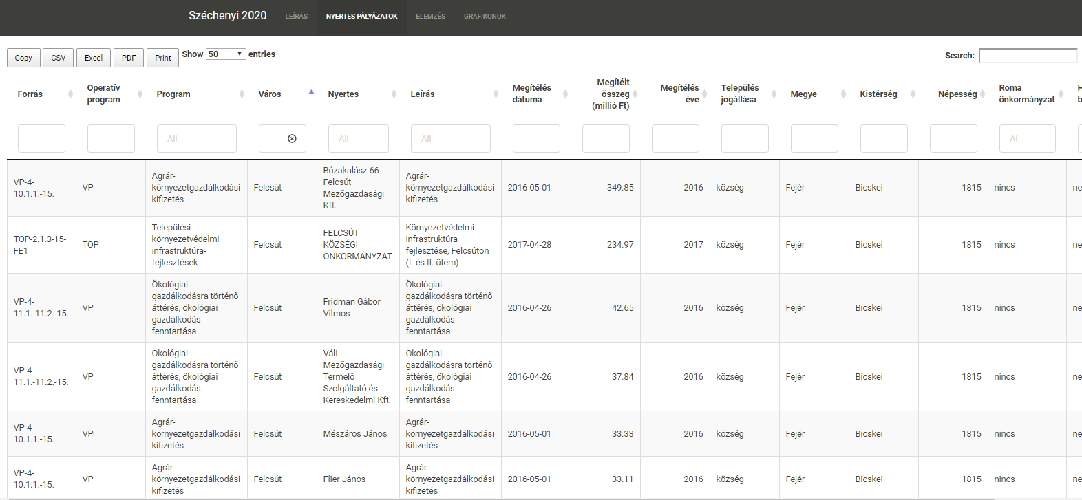The height and width of the screenshot is (500, 1082).
Task: Sort by Nyertes column sort icon
Action: (x=394, y=94)
